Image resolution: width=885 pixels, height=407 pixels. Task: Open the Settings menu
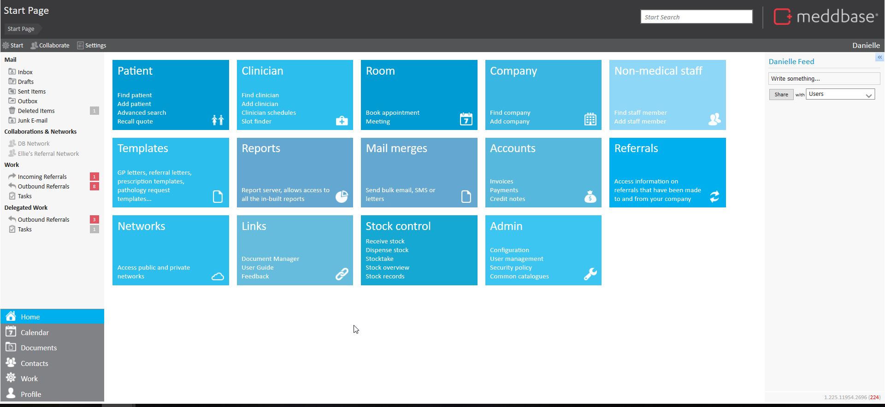click(x=91, y=46)
